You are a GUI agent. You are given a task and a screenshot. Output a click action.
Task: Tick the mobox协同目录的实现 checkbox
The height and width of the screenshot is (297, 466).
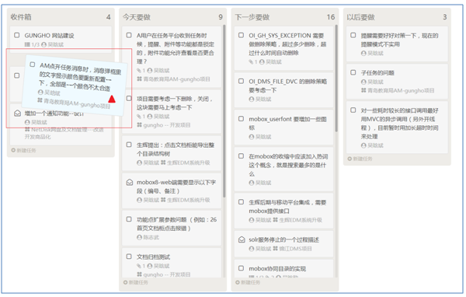(x=241, y=268)
